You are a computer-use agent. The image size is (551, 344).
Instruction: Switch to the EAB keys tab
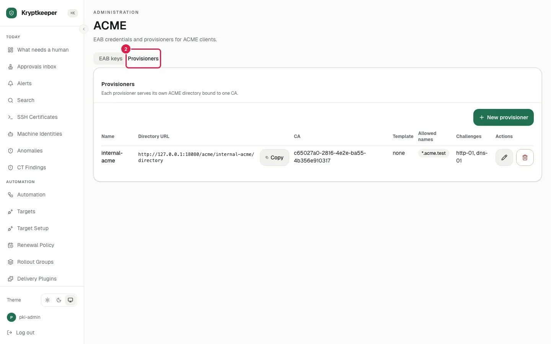111,58
